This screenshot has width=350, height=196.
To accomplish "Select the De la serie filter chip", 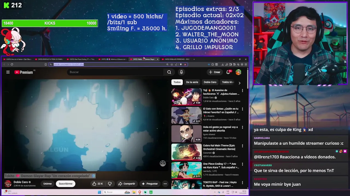I will [192, 82].
